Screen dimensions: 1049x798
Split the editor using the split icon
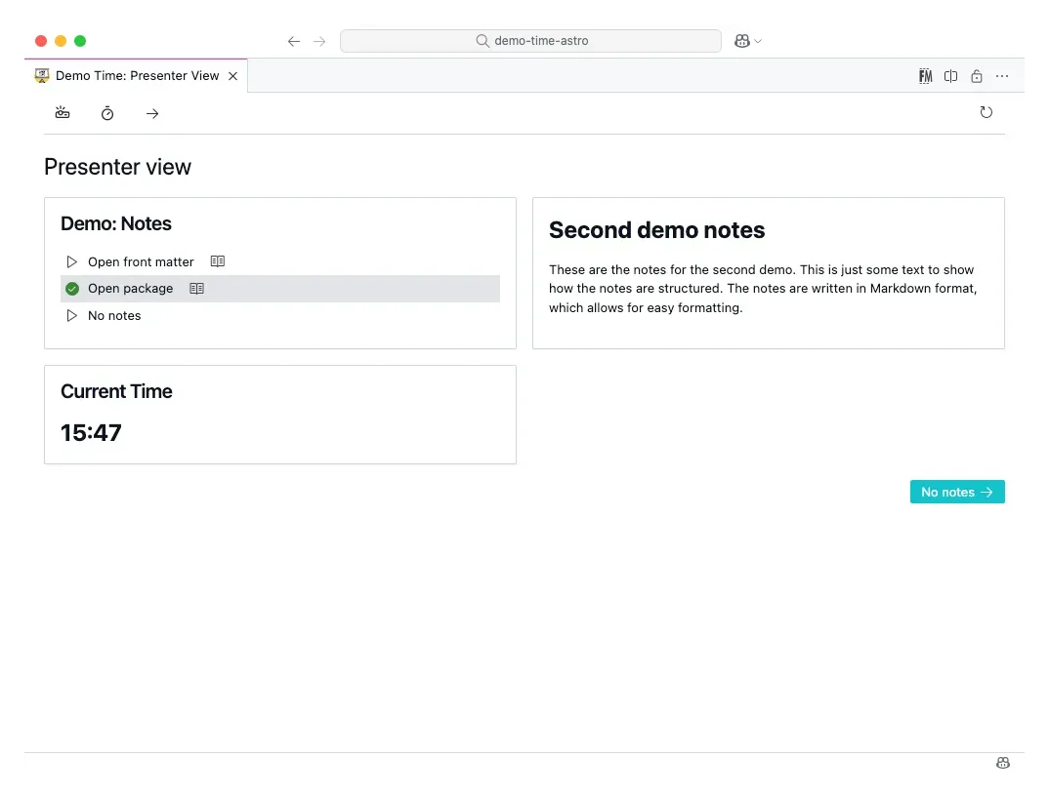(950, 75)
